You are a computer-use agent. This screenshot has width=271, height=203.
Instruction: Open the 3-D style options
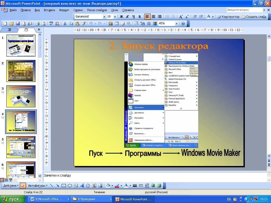159,186
